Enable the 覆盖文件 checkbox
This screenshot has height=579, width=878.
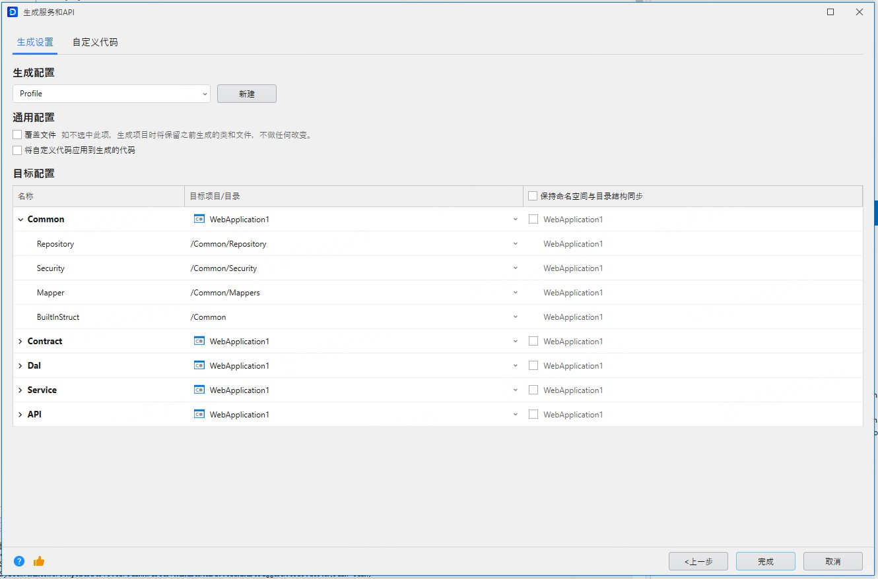[17, 135]
